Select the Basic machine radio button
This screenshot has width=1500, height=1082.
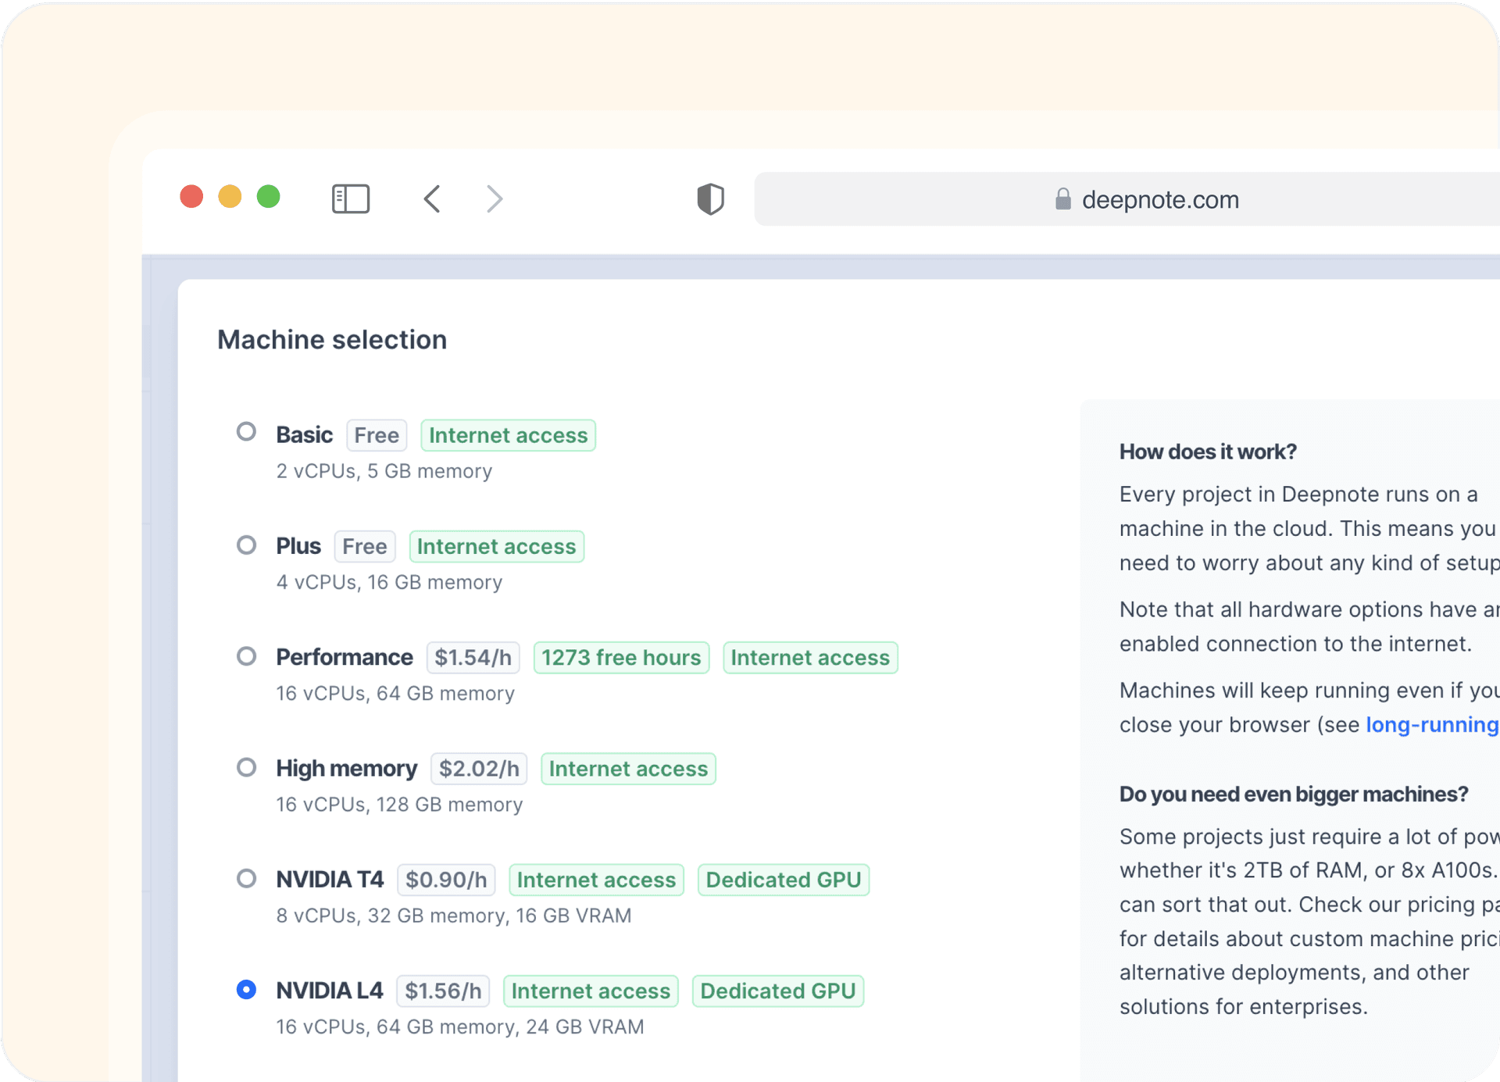click(x=246, y=432)
